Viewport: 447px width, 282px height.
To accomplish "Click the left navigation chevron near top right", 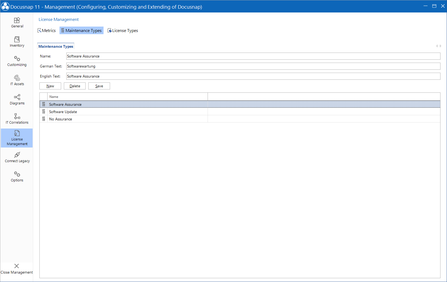I will [x=437, y=46].
